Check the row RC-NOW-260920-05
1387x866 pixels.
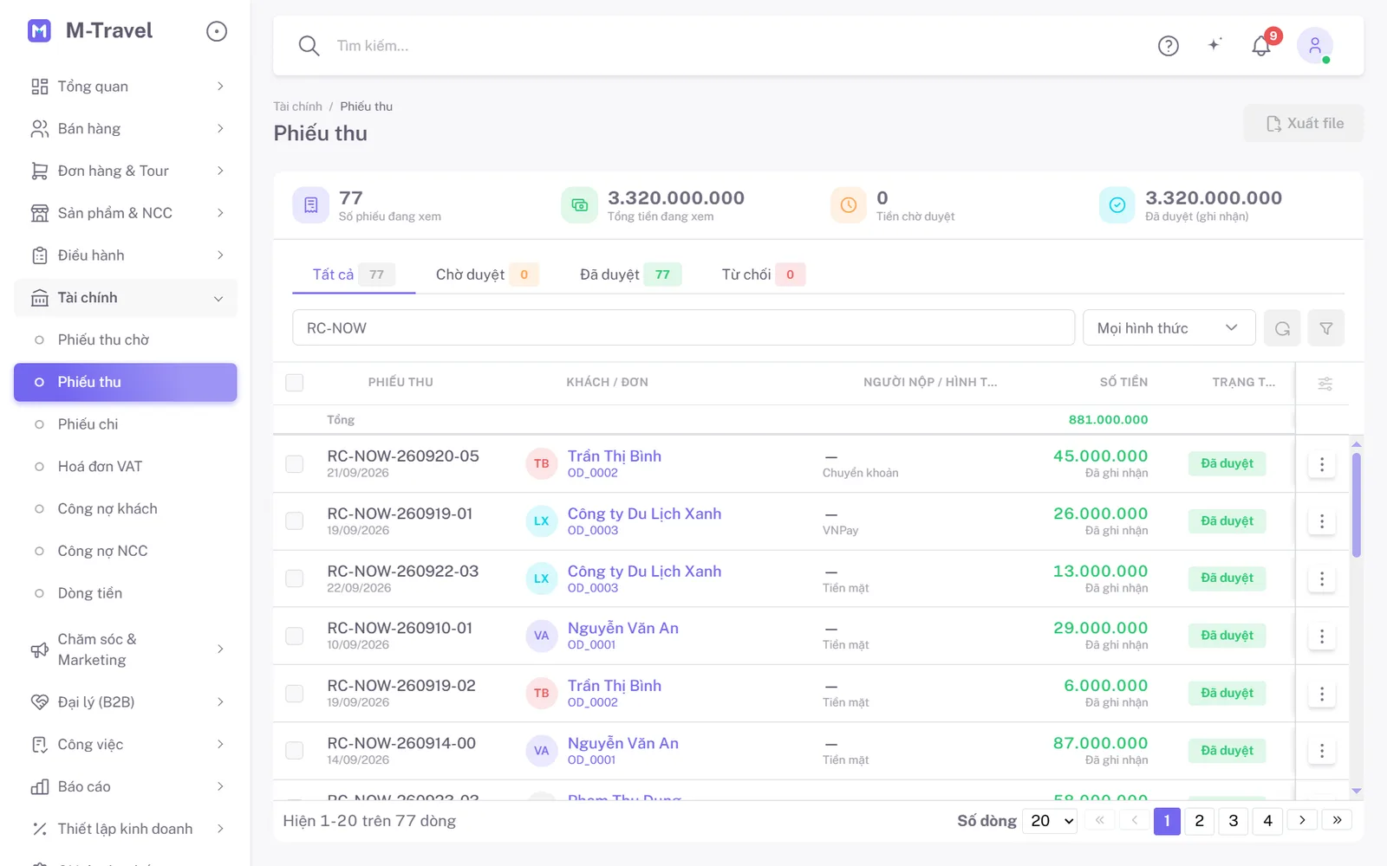tap(295, 464)
